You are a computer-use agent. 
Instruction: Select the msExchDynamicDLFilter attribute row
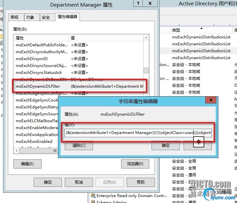79,86
